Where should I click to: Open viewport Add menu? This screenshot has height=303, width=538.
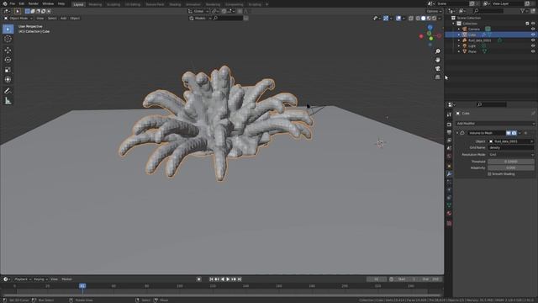64,19
